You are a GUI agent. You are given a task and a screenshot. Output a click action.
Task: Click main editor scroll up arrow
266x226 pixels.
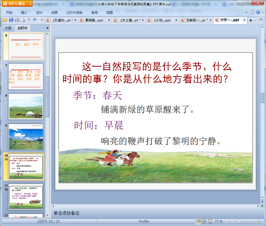[x=262, y=27]
